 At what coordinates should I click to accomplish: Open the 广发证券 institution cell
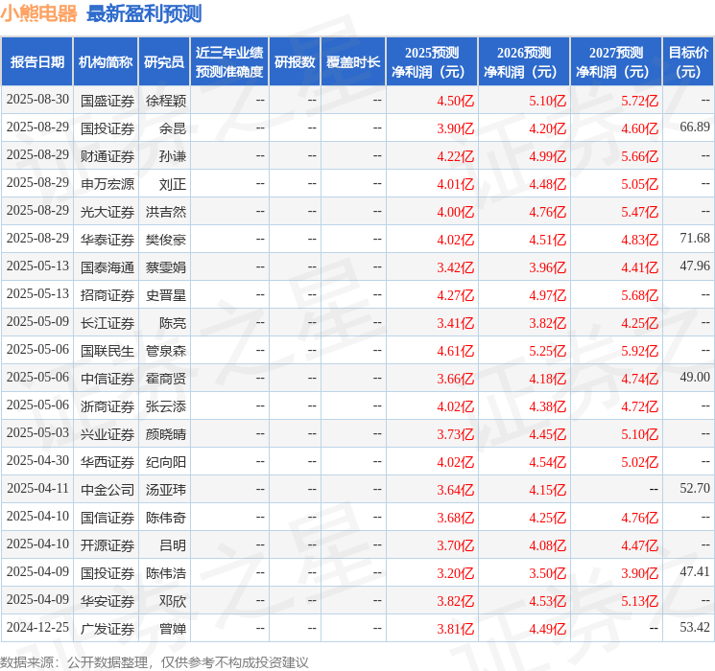pyautogui.click(x=107, y=628)
